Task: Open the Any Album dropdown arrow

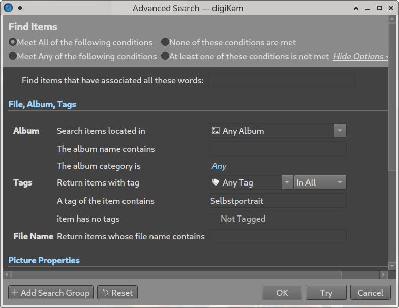Action: pyautogui.click(x=340, y=131)
